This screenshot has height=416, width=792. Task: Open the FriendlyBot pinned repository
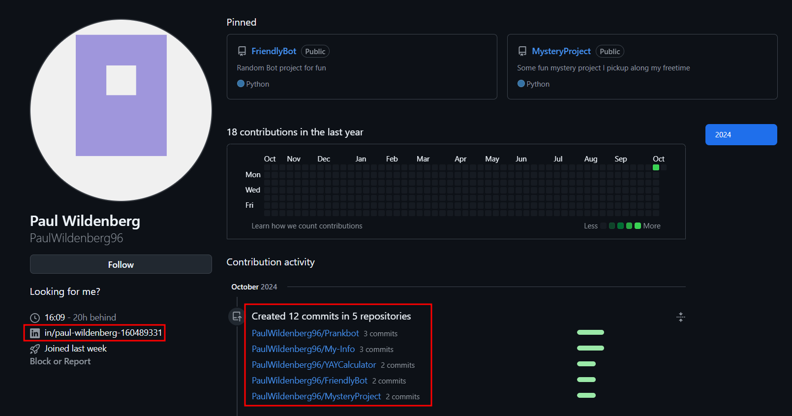(x=274, y=51)
